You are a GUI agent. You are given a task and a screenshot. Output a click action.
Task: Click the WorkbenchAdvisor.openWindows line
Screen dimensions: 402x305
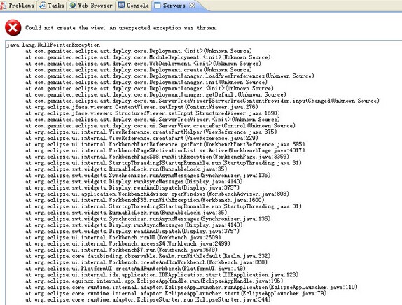click(157, 194)
